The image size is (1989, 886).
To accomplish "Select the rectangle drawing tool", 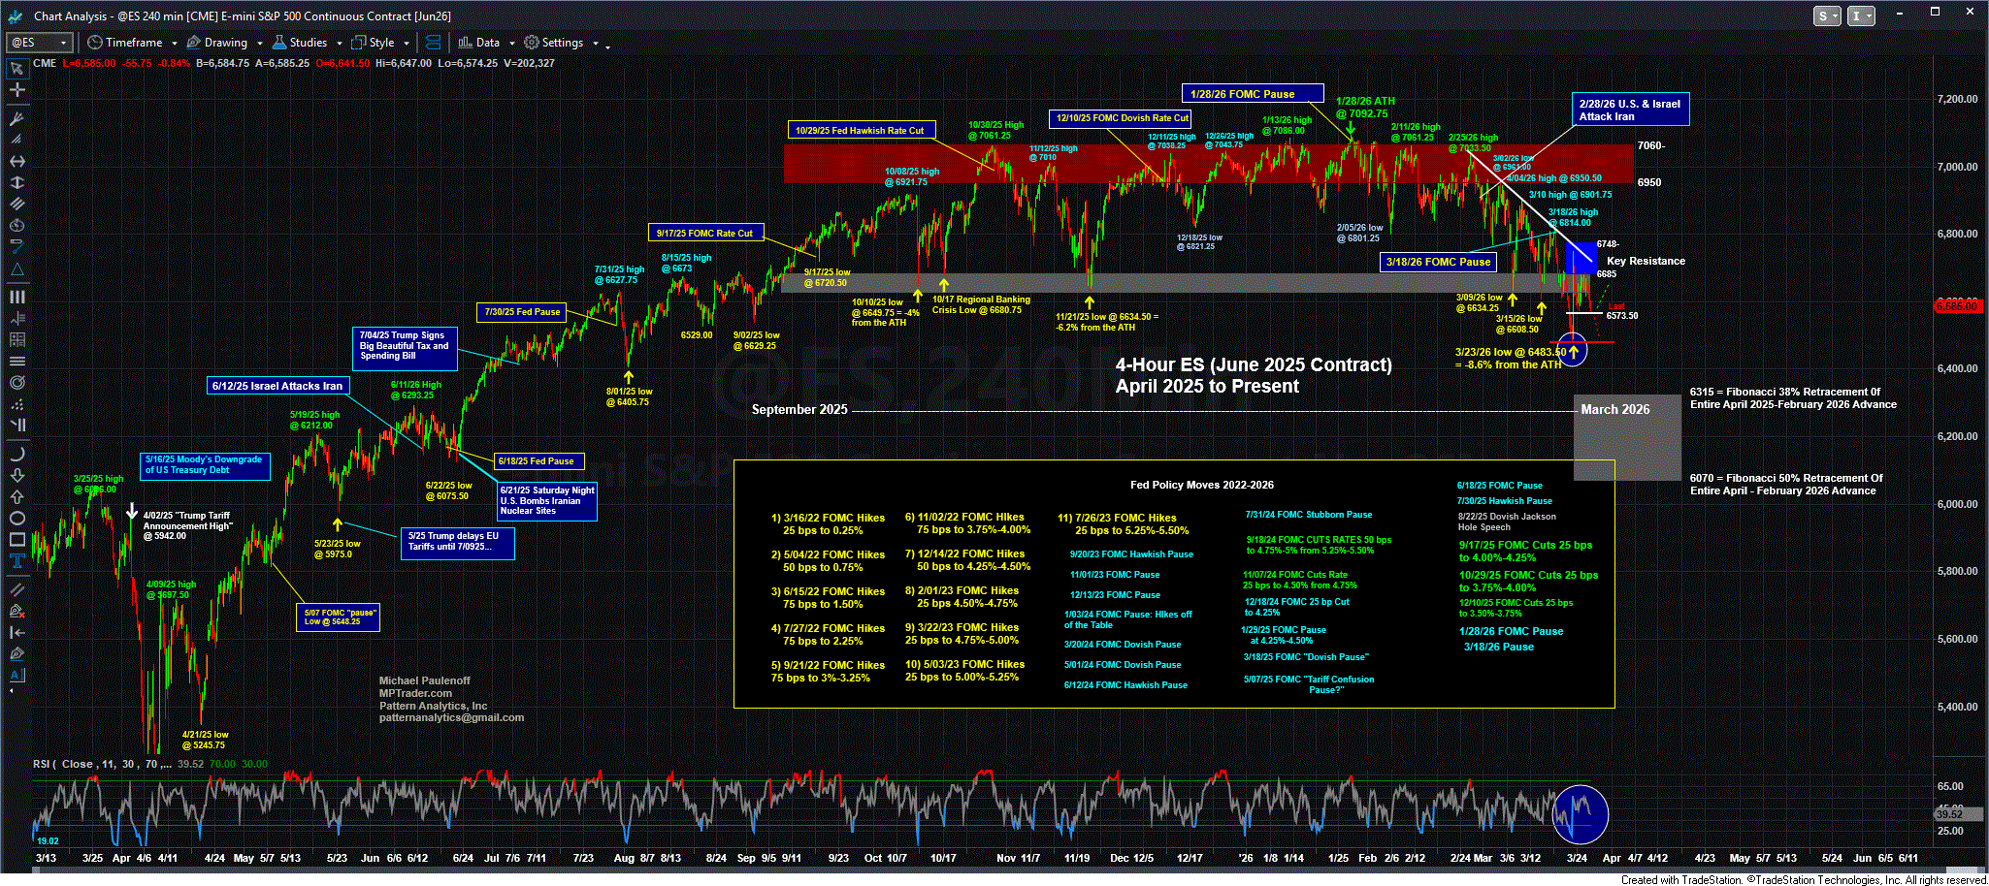I will coord(16,540).
